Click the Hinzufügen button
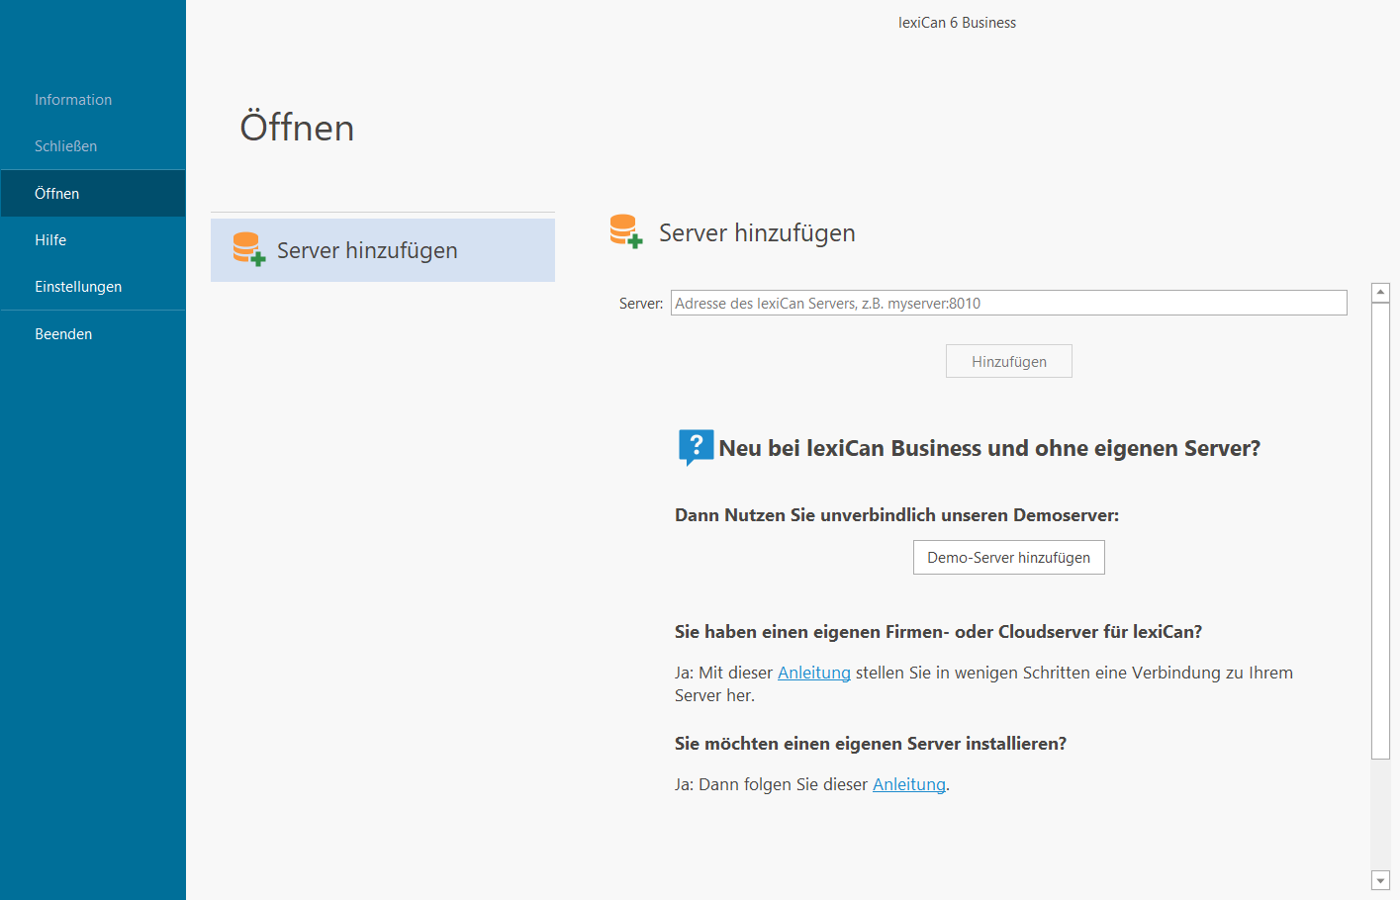 tap(1008, 361)
